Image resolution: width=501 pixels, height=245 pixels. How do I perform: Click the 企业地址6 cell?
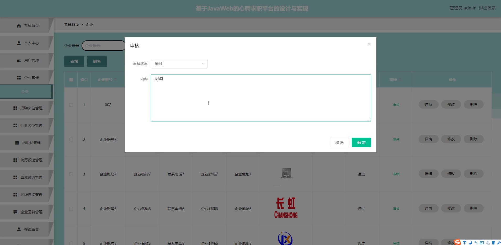coord(243,209)
